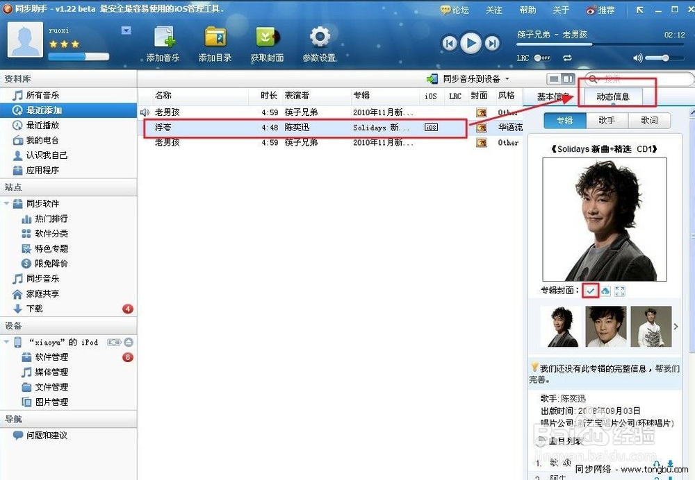The image size is (695, 480).
Task: Open Featured Topics (特色专题)
Action: pyautogui.click(x=44, y=248)
